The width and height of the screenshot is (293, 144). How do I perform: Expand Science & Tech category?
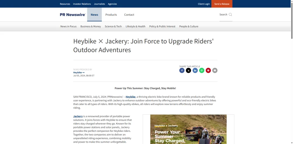pos(113,27)
